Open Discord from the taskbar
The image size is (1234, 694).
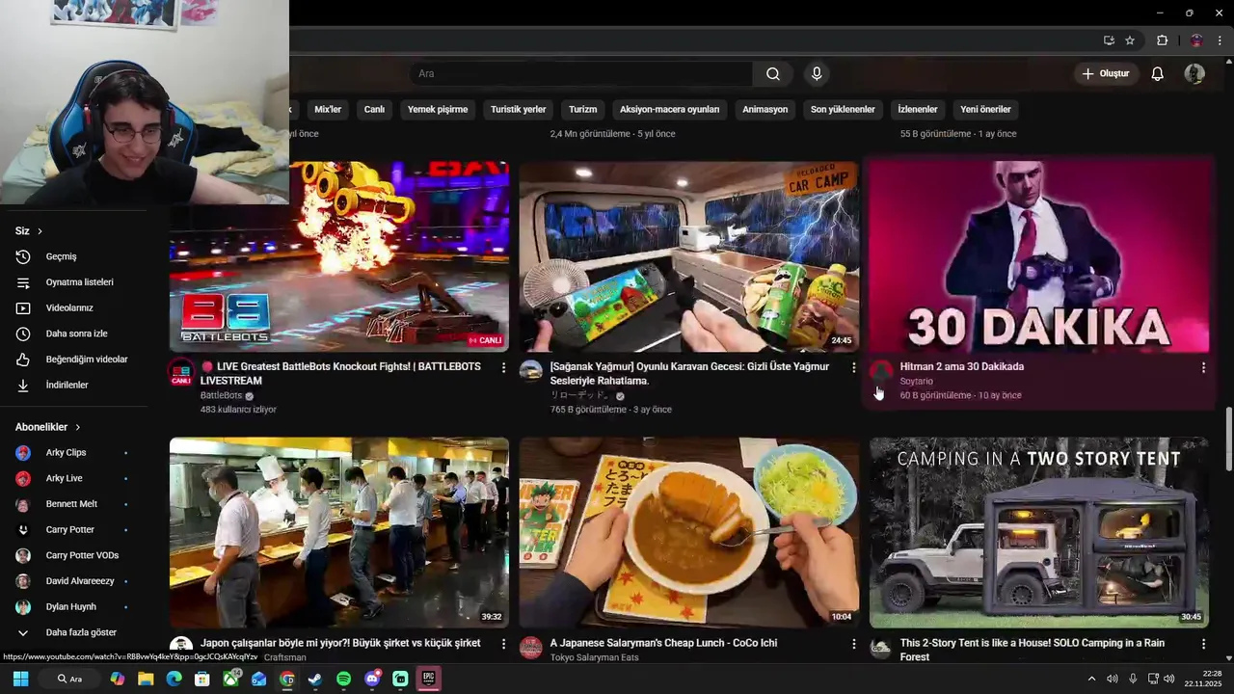[x=372, y=679]
